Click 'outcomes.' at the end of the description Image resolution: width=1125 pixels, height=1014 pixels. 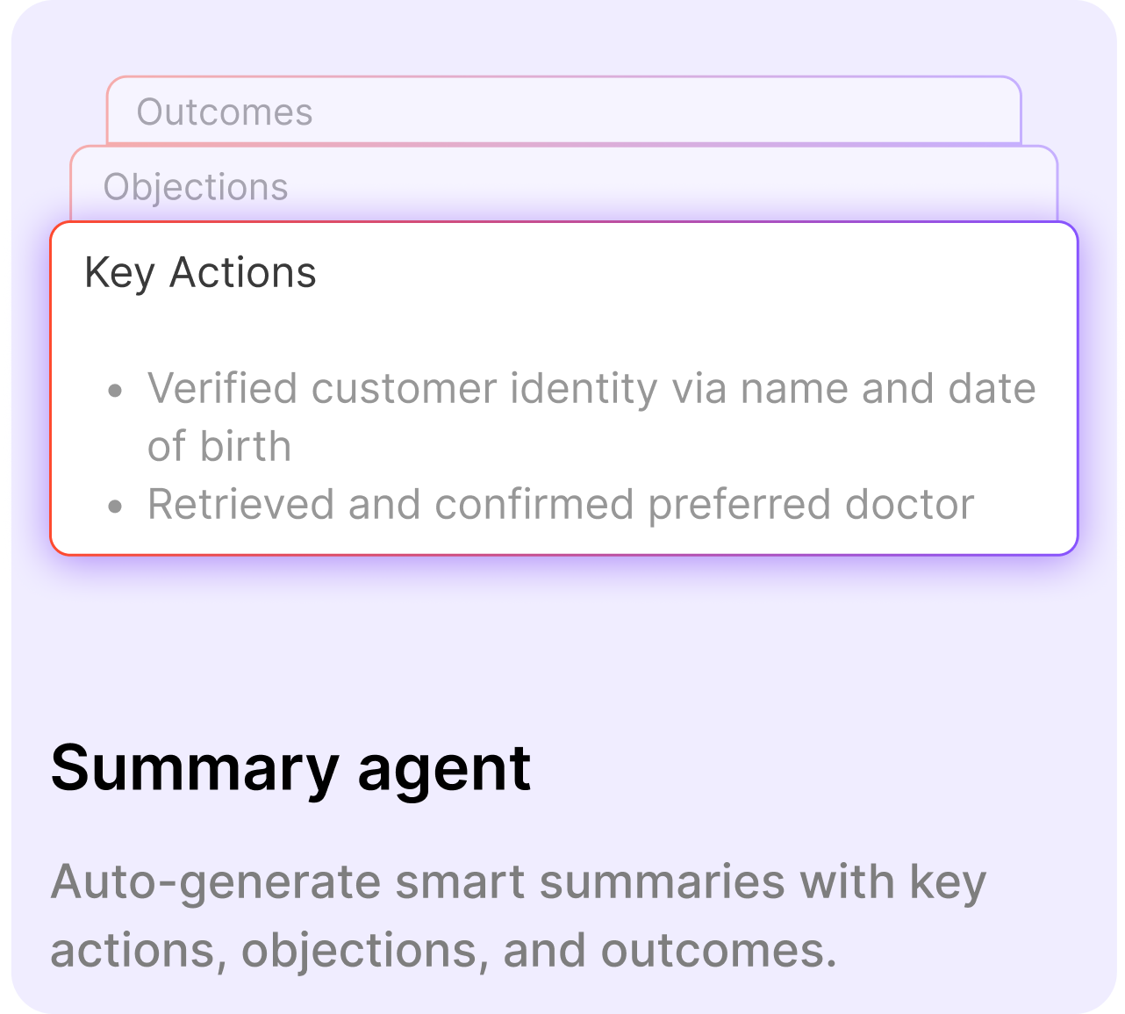(x=719, y=951)
